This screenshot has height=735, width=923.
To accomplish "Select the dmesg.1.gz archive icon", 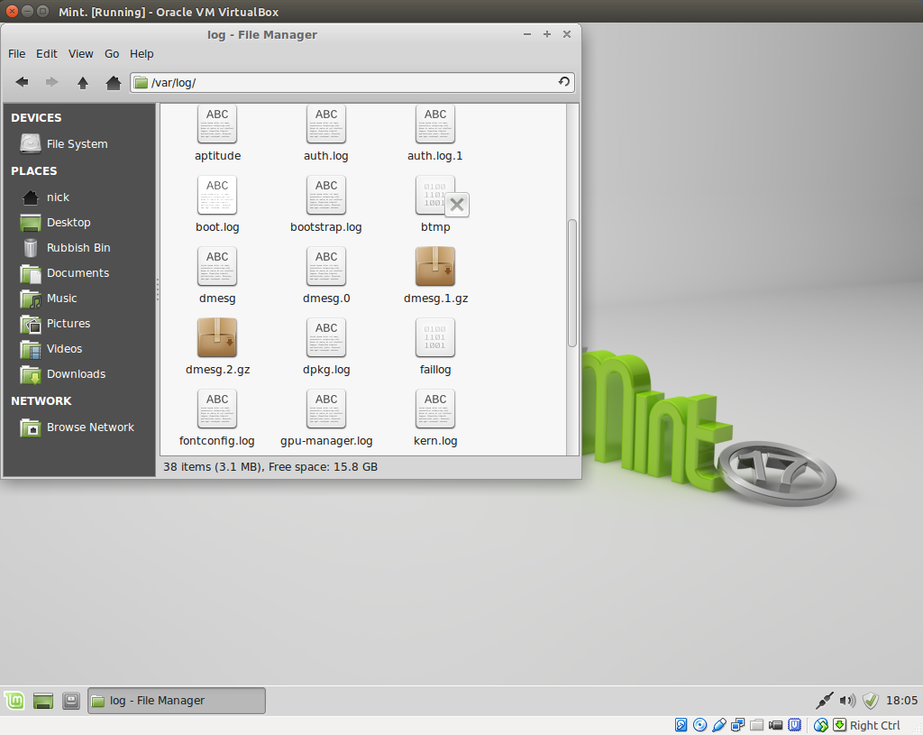I will (x=435, y=266).
